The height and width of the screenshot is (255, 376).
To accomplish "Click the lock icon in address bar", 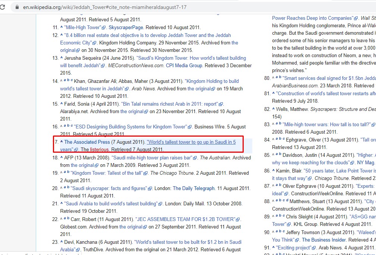I will coord(17,7).
